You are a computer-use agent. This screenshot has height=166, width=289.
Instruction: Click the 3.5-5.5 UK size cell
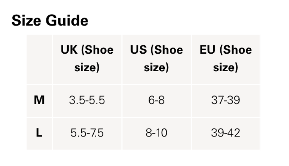[x=87, y=100]
